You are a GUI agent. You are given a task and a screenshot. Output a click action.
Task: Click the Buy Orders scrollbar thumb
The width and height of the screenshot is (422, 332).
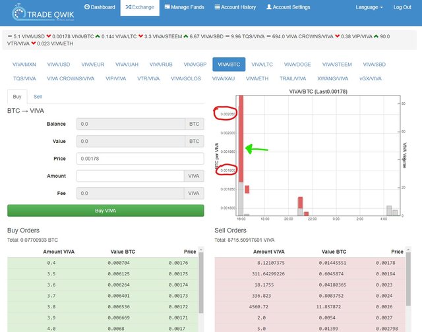click(x=200, y=283)
